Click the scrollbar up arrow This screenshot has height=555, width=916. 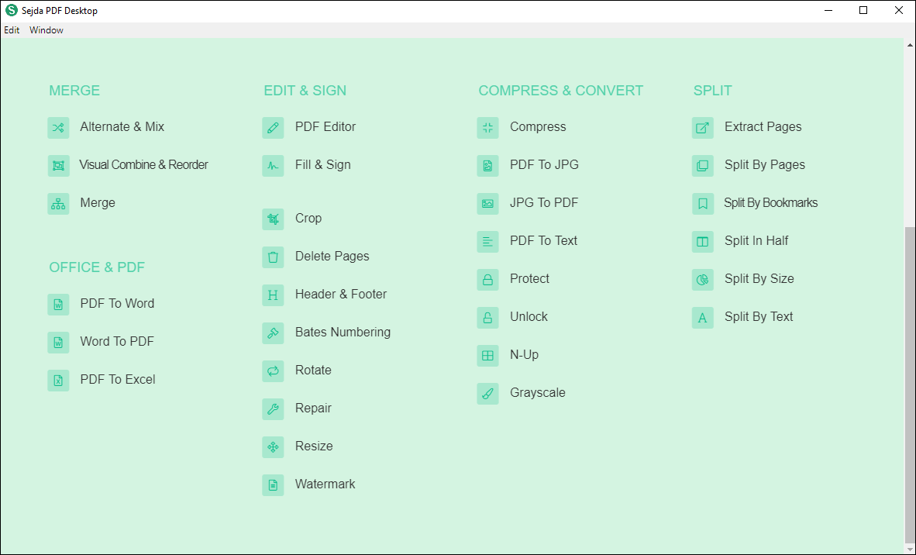(x=910, y=45)
